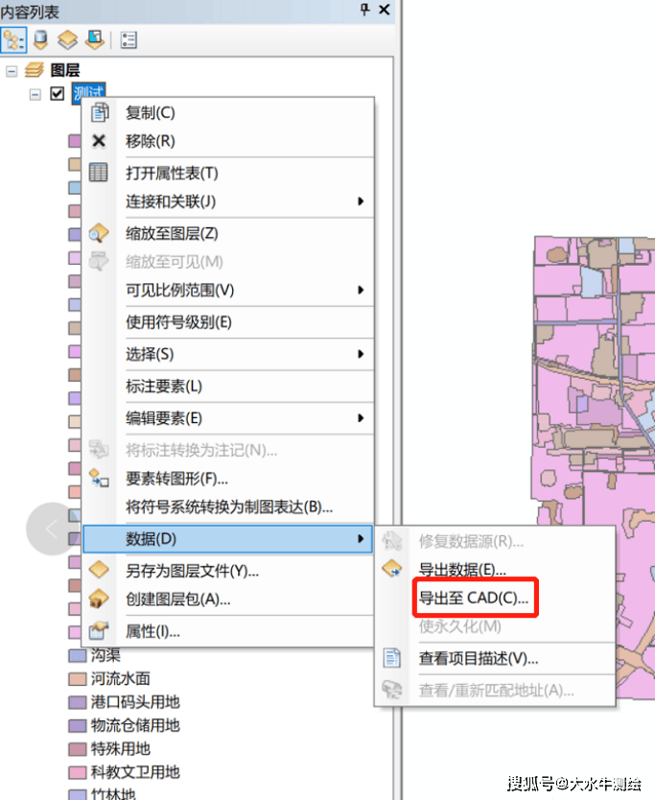Image resolution: width=655 pixels, height=800 pixels.
Task: Click the 港口码头用地 legend color swatch
Action: point(77,702)
